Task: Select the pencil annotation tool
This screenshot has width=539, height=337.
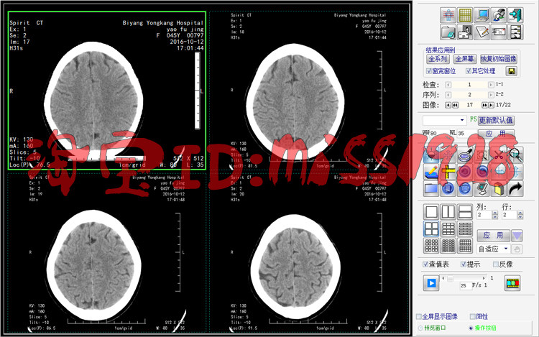Action: click(x=431, y=172)
